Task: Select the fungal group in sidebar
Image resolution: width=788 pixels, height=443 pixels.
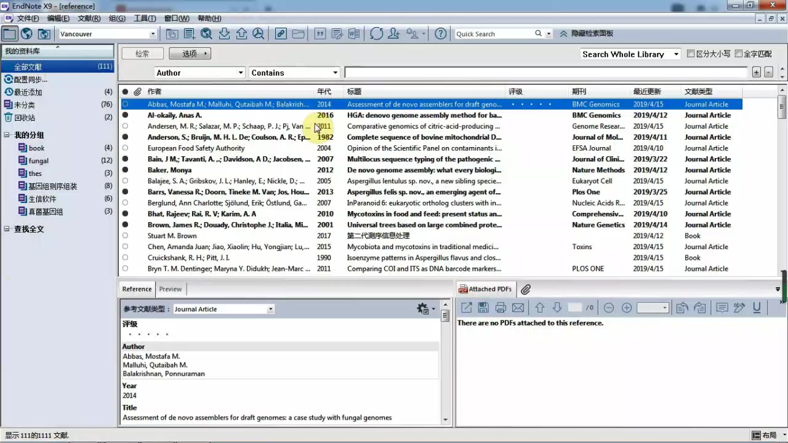Action: pyautogui.click(x=38, y=161)
